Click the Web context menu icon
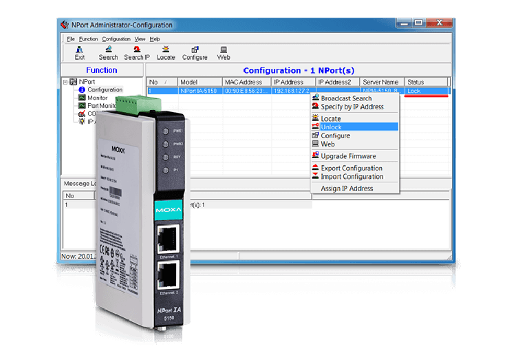This screenshot has width=512, height=356. (x=316, y=143)
